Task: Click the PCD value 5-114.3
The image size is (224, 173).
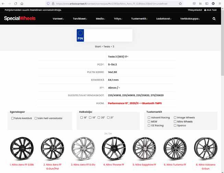Action: pos(112,64)
